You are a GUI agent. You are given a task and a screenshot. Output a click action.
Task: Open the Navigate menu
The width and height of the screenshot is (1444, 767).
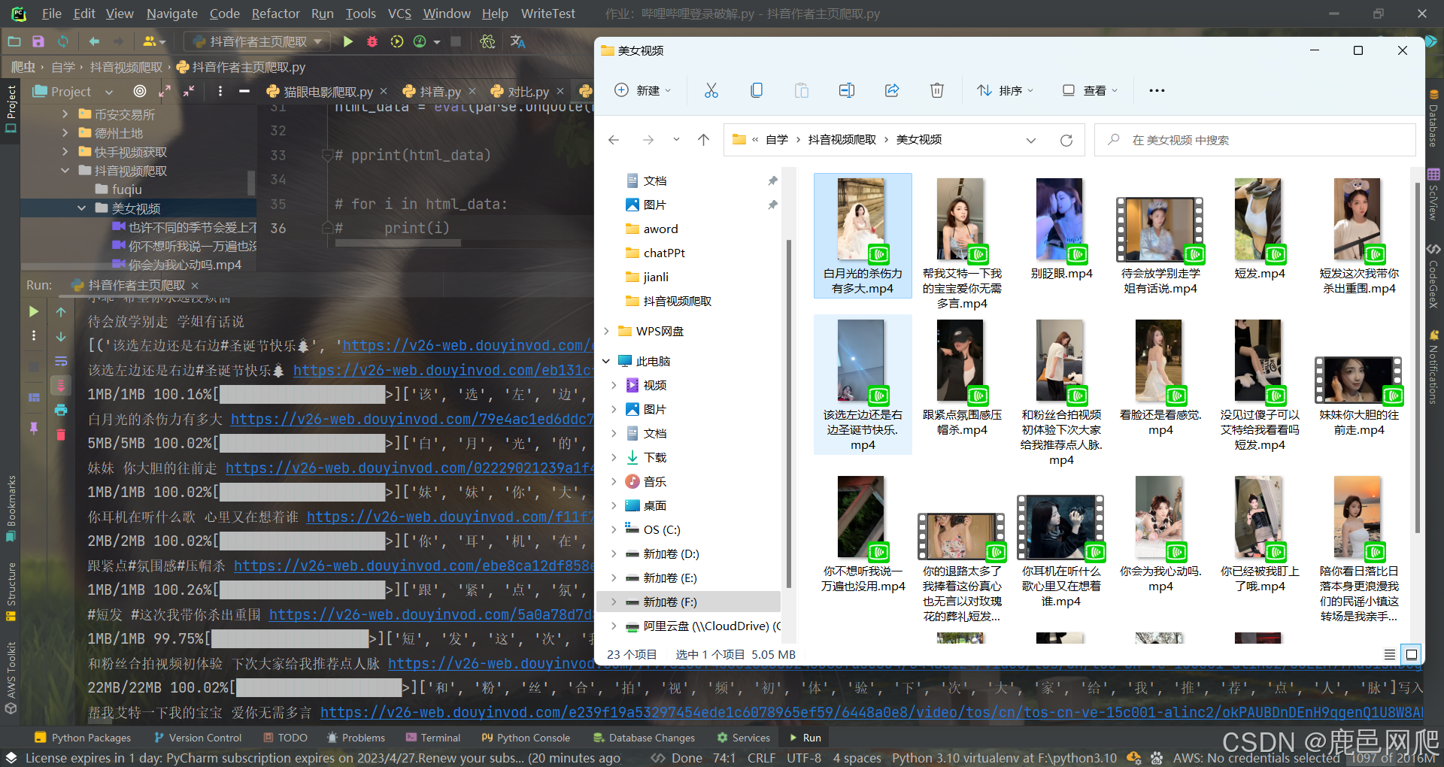click(x=172, y=14)
